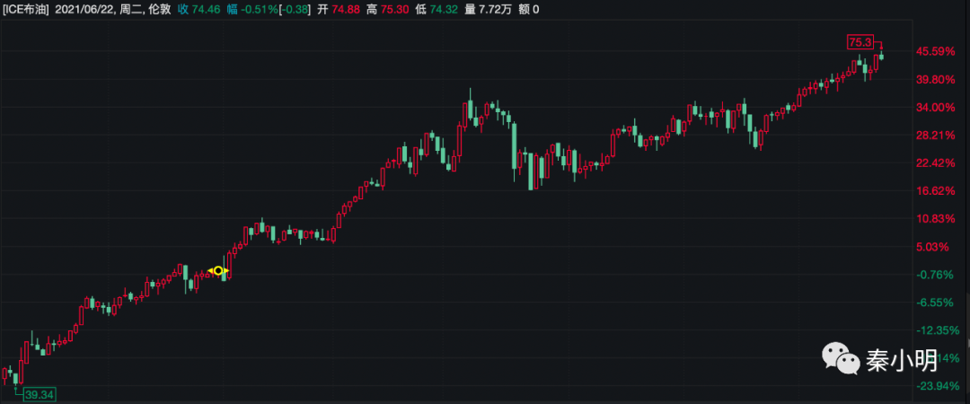Click the 5.03% y-axis label
This screenshot has height=404, width=970.
click(939, 247)
